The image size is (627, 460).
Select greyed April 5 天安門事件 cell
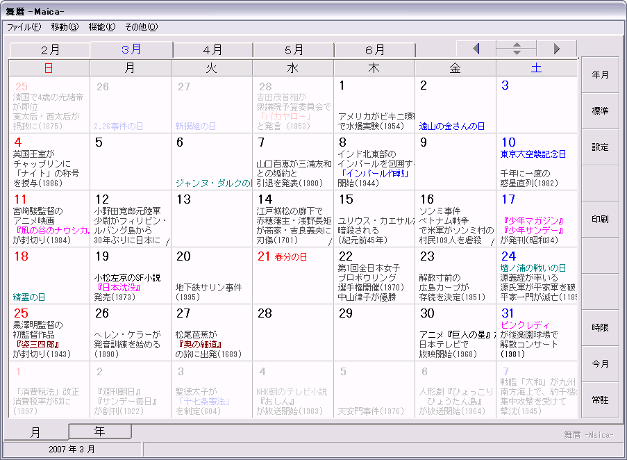374,390
